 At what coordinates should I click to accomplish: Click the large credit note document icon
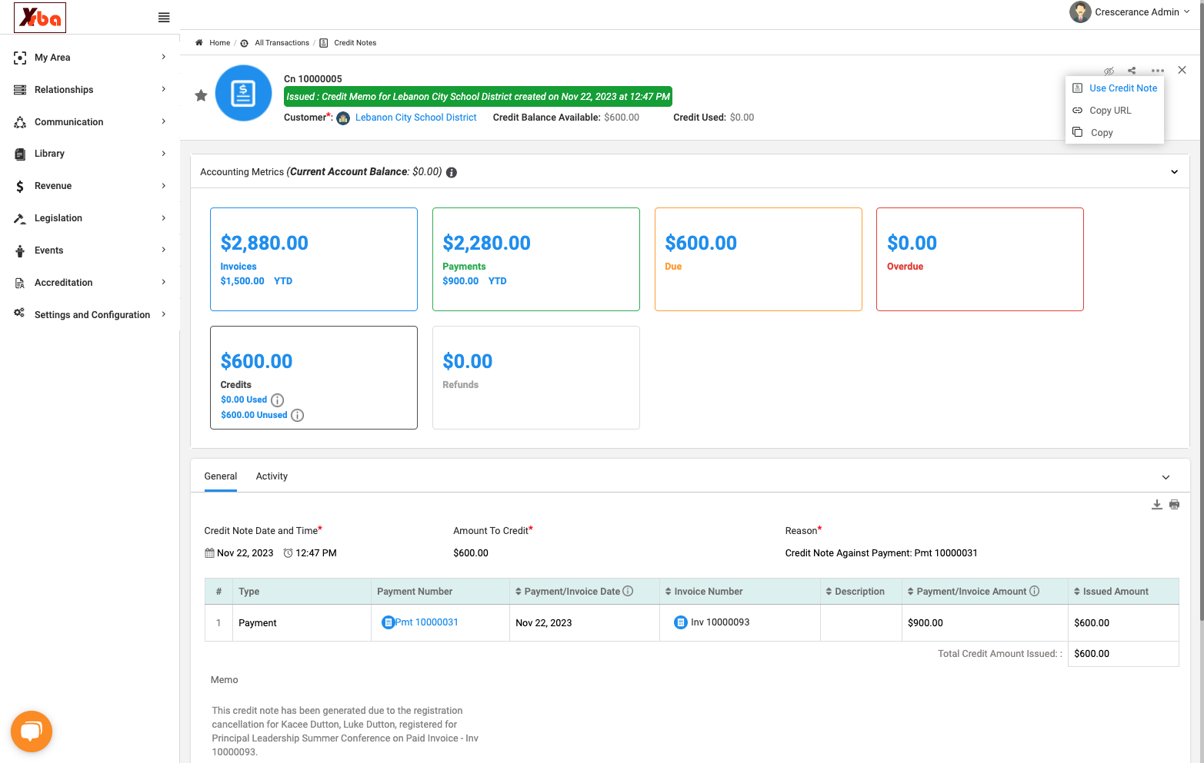244,94
